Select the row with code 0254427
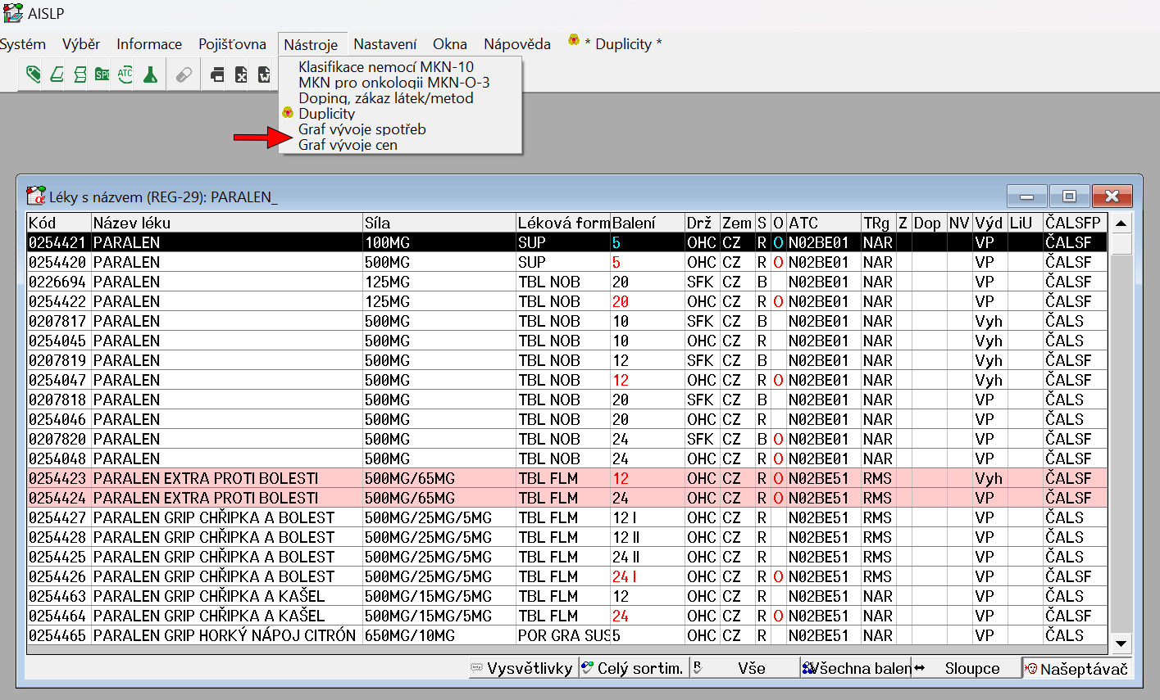1160x700 pixels. [x=567, y=517]
